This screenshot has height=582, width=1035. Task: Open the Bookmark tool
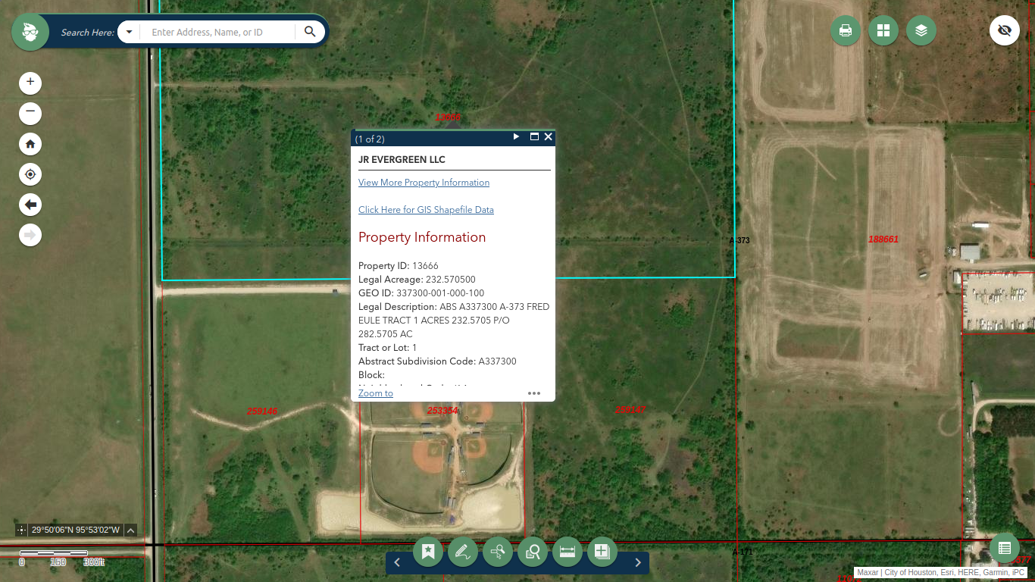click(428, 552)
